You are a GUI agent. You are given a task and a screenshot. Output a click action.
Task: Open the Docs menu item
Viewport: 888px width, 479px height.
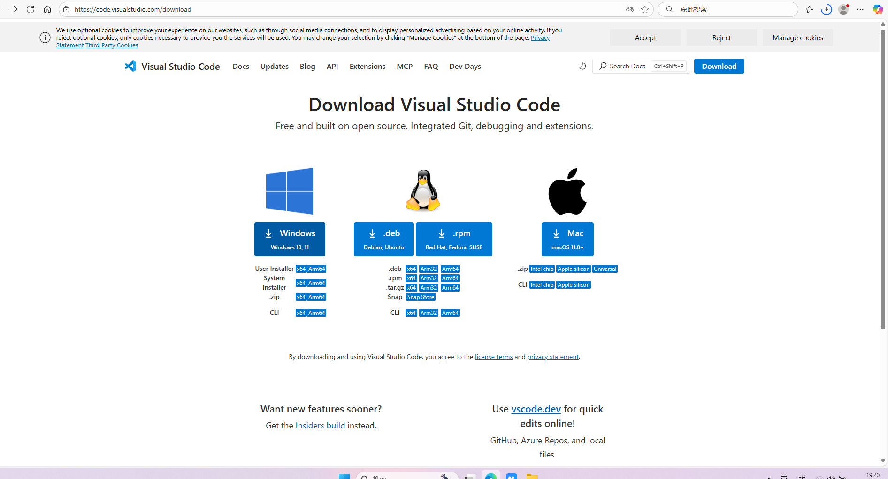pyautogui.click(x=241, y=66)
